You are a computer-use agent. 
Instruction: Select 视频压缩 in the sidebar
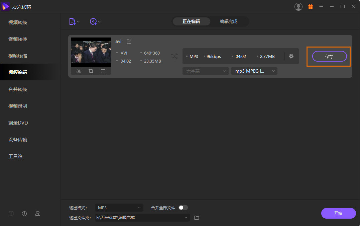click(x=18, y=56)
